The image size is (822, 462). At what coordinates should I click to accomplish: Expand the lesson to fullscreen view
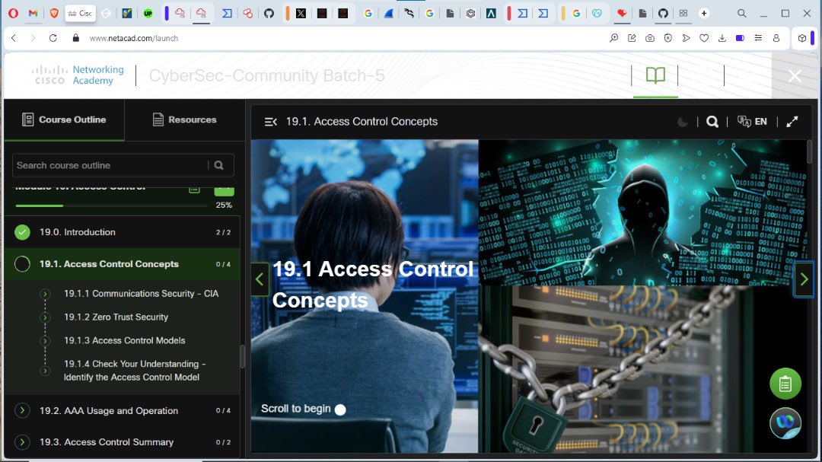pyautogui.click(x=792, y=121)
